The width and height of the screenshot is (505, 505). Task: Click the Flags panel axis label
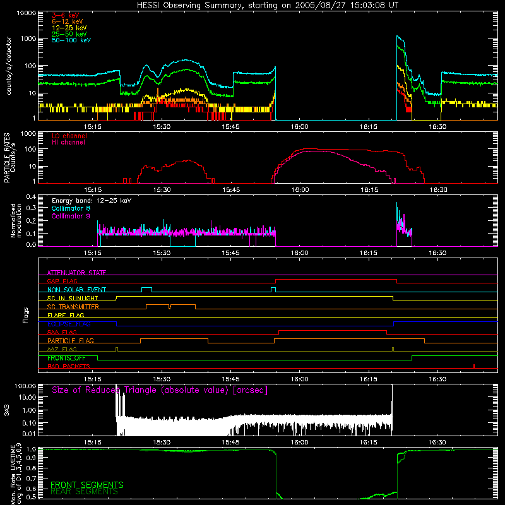pos(26,315)
